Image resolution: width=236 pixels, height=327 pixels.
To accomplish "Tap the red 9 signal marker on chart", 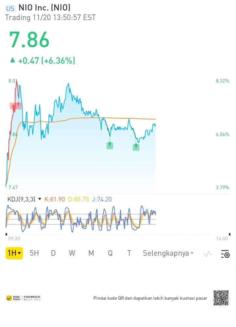I will (18, 105).
